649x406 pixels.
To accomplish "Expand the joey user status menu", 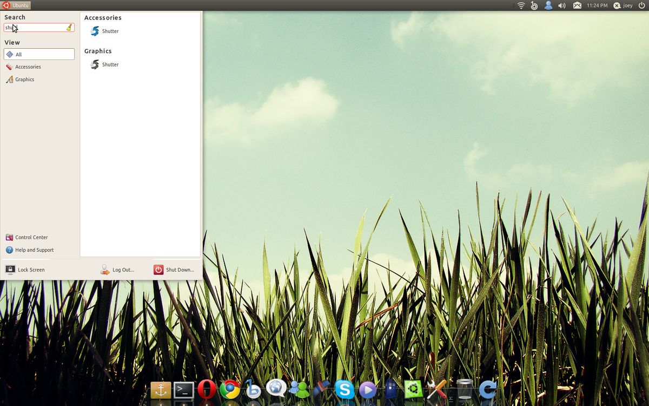I will pos(622,5).
